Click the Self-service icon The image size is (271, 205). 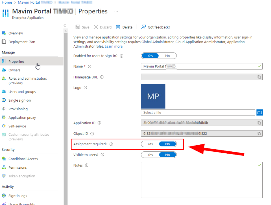(x=4, y=126)
